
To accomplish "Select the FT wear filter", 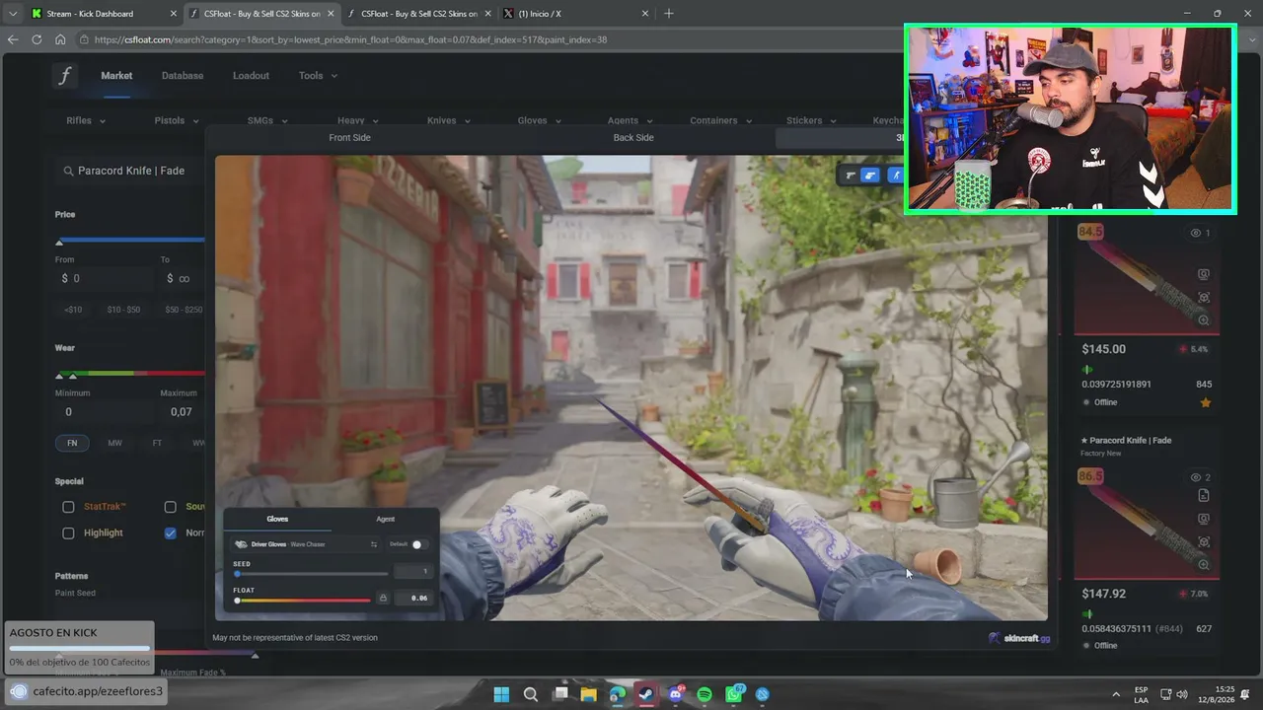I will [x=157, y=444].
